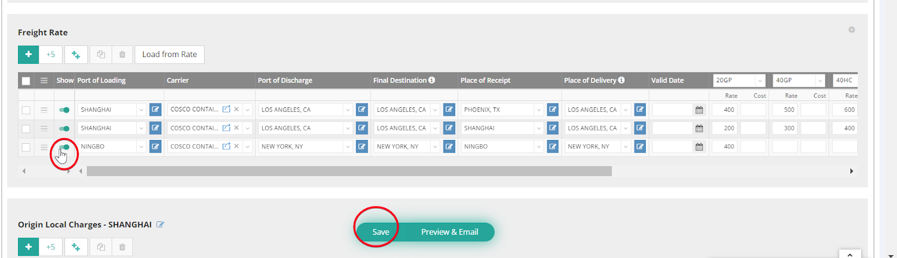897x258 pixels.
Task: Click the 20GP Rate field showing 200
Action: 725,128
